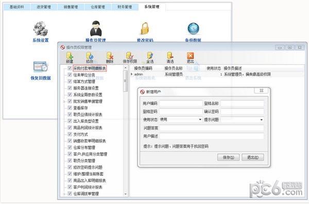Click the 保存(S) button
The width and height of the screenshot is (309, 204).
pos(228,157)
